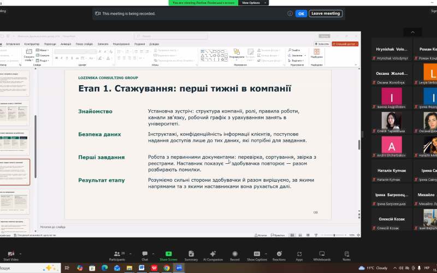Open the Layout (Макет) dropdown
The image size is (437, 273).
(43, 50)
